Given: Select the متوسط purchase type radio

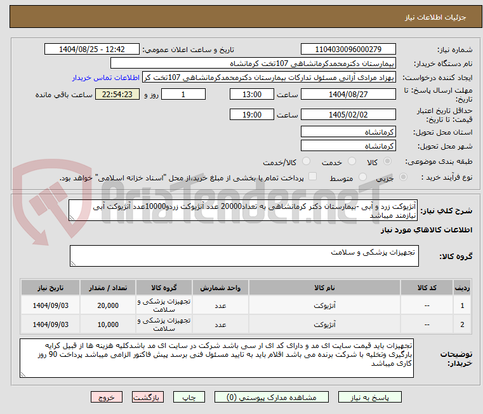Looking at the screenshot, I should pos(362,177).
